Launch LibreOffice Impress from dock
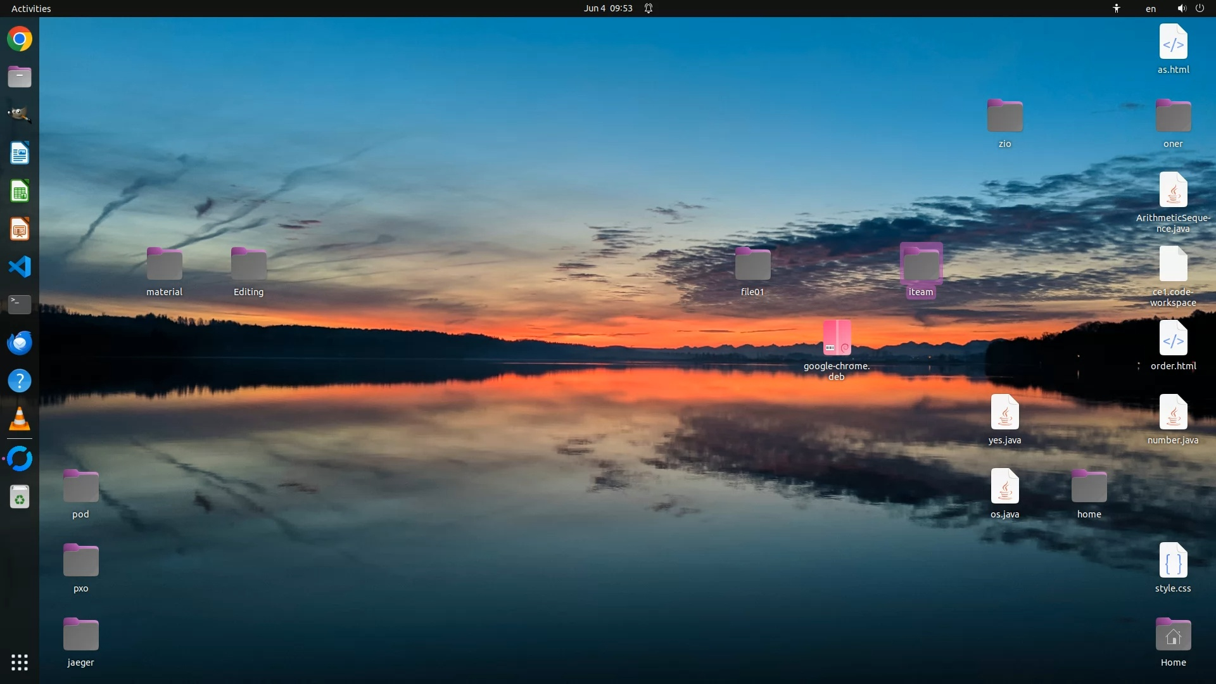Screen dimensions: 1216x684 [20, 229]
